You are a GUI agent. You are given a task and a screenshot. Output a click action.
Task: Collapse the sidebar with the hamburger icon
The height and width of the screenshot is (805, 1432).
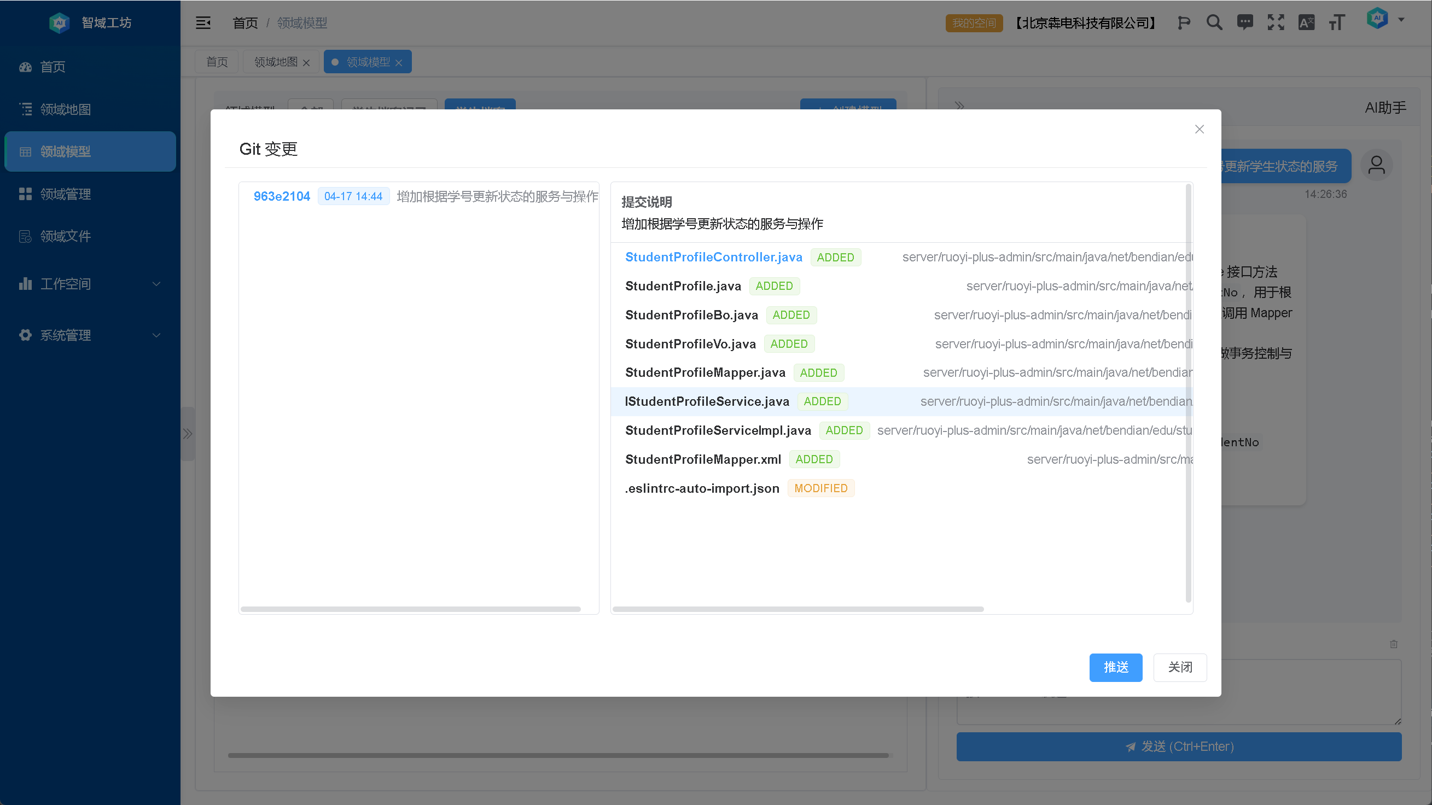pyautogui.click(x=203, y=23)
